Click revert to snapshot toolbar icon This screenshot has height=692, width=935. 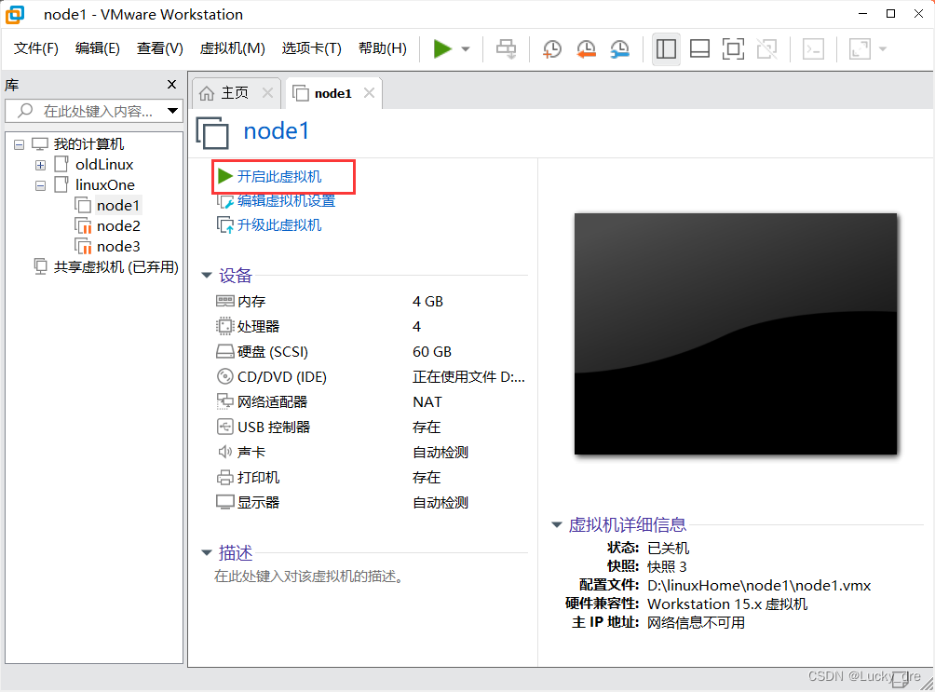tap(586, 49)
